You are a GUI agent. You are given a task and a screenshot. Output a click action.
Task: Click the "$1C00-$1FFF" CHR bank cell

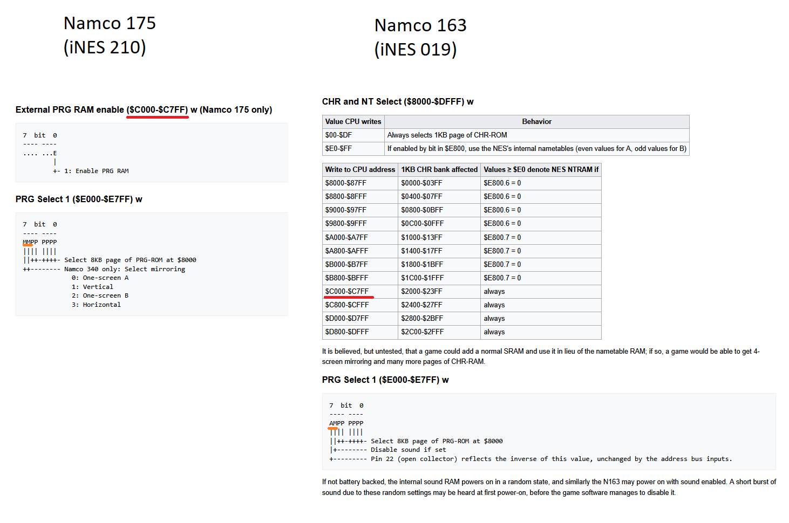coord(439,278)
